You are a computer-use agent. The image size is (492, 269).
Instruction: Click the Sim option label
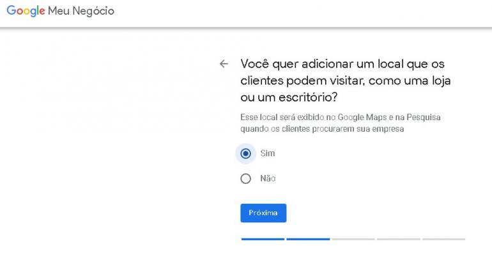pos(268,153)
